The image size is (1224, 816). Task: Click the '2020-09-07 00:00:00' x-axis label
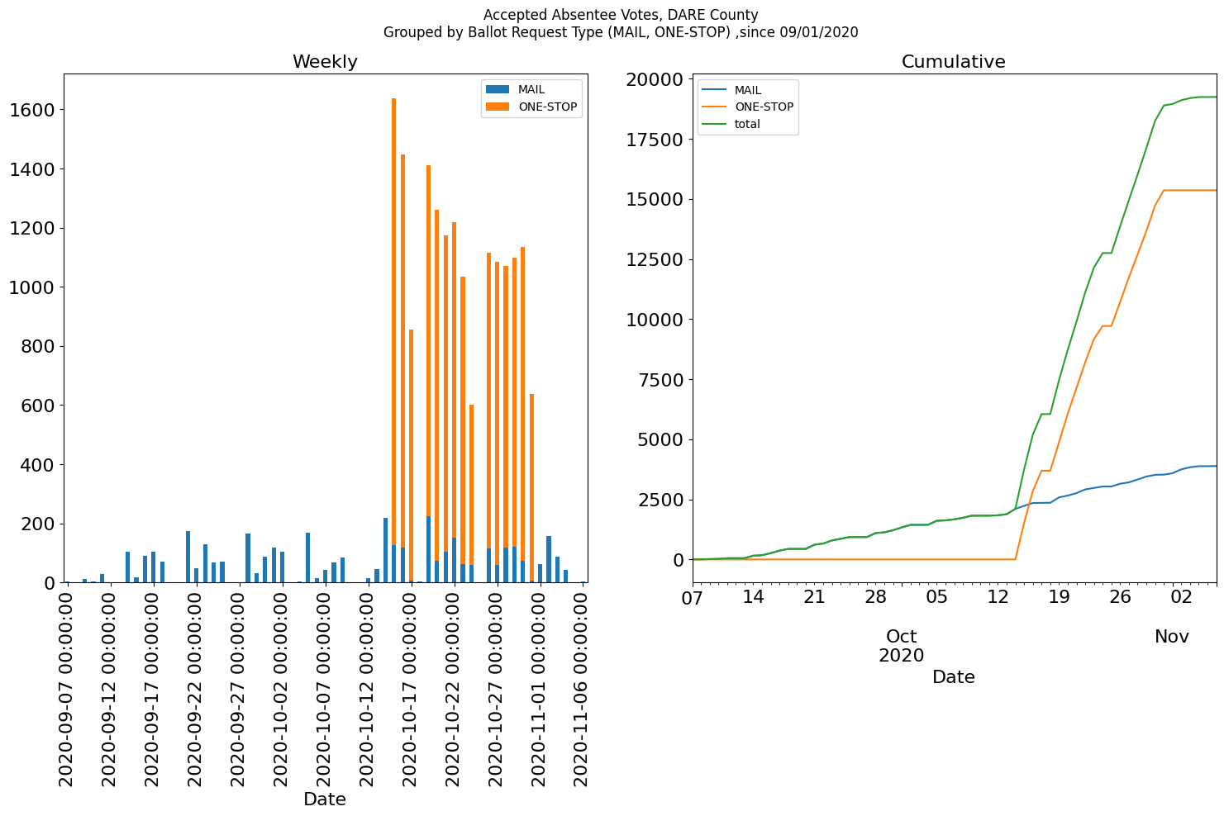click(66, 687)
